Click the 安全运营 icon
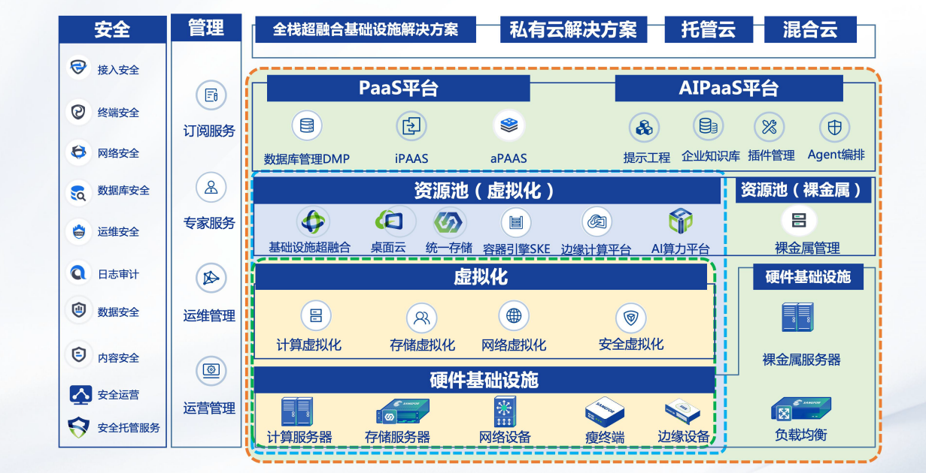 pyautogui.click(x=79, y=394)
